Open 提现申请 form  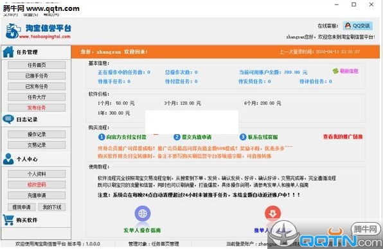point(21,207)
